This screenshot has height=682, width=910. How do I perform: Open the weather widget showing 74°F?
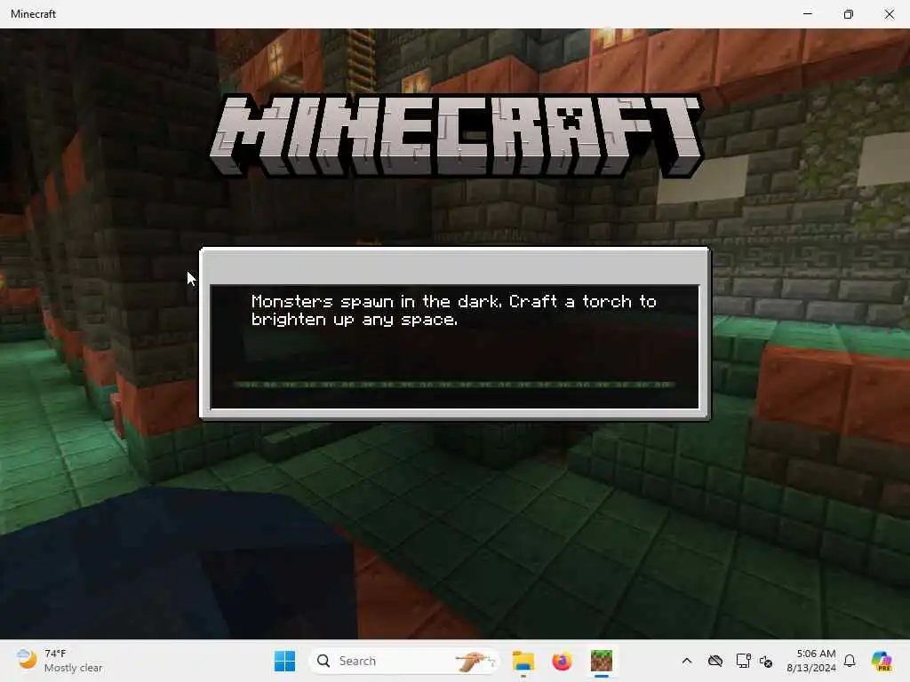tap(60, 661)
